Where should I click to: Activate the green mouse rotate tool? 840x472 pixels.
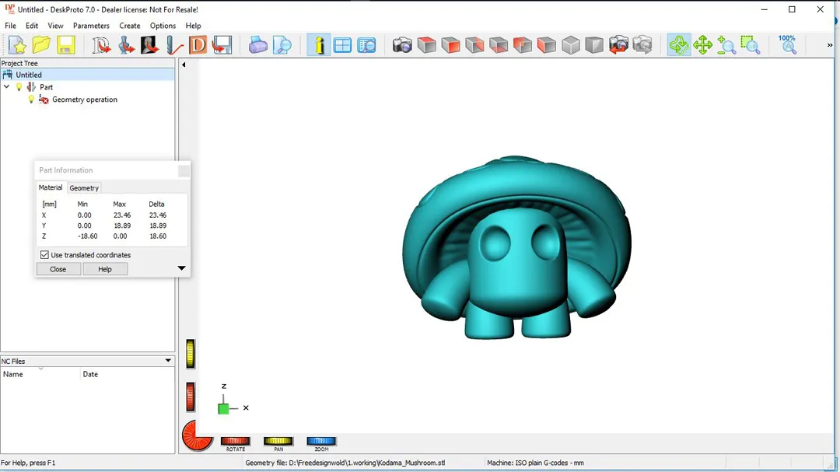point(679,46)
